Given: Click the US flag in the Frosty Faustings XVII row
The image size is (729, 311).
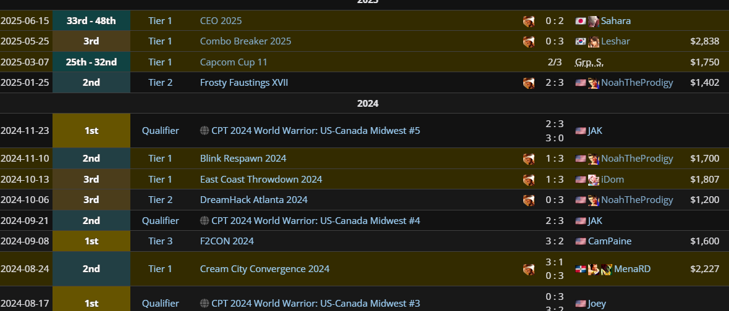Looking at the screenshot, I should click(x=580, y=83).
